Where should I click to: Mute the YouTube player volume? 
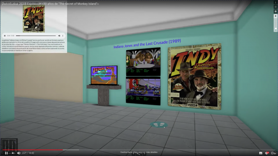(x=19, y=153)
